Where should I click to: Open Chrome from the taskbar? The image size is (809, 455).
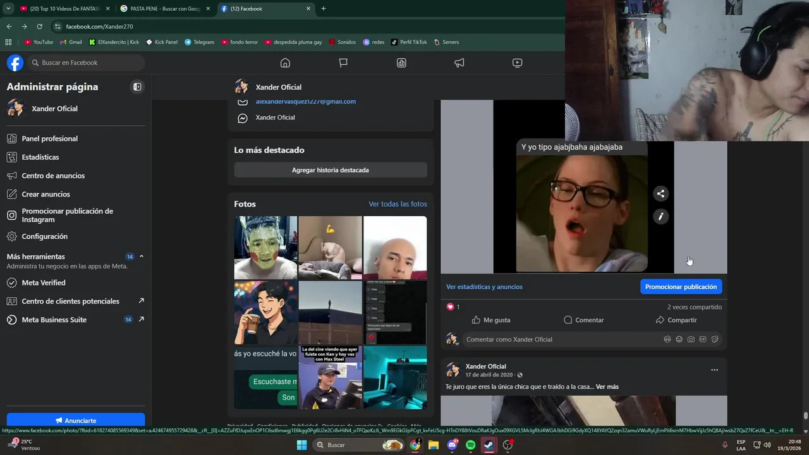415,445
